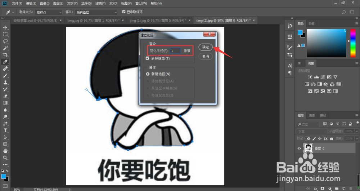Select the 新建选区 radio option
360x191 pixels.
148,74
